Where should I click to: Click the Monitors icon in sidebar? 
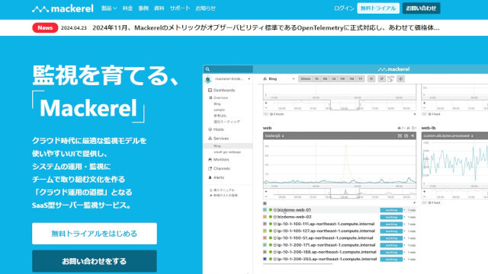click(210, 159)
